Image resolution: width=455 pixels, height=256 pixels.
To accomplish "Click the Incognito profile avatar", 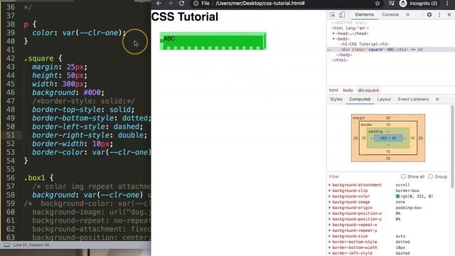I will (403, 3).
